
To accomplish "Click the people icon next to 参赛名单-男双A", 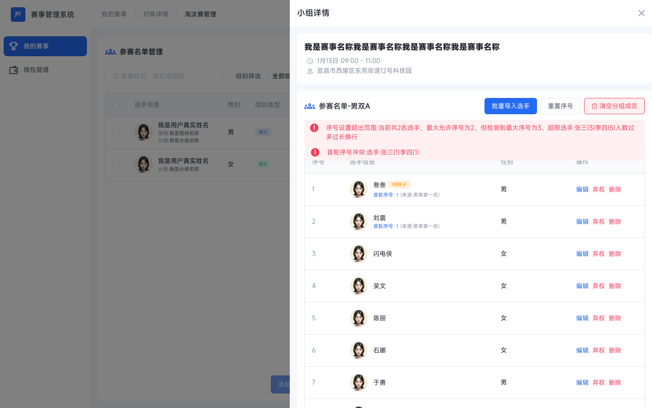I will click(310, 106).
